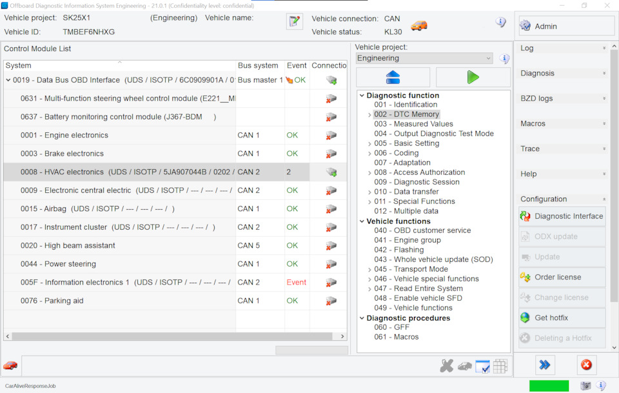Click connection icon for 0008 HVAC electronics row
Image resolution: width=619 pixels, height=393 pixels.
tap(331, 172)
